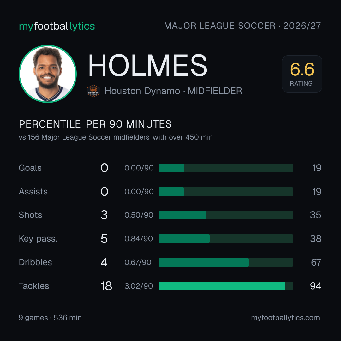Image resolution: width=341 pixels, height=341 pixels.
Task: Click the Assists percentile bar
Action: point(226,192)
